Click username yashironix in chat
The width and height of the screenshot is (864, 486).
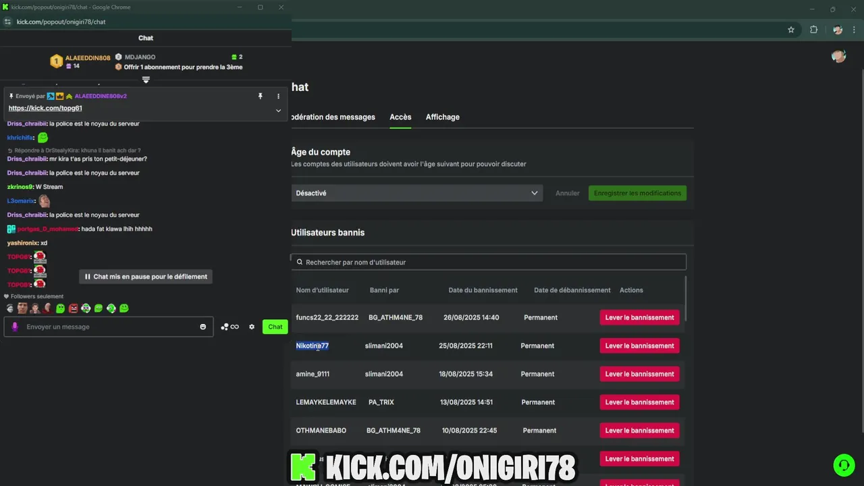(x=22, y=243)
